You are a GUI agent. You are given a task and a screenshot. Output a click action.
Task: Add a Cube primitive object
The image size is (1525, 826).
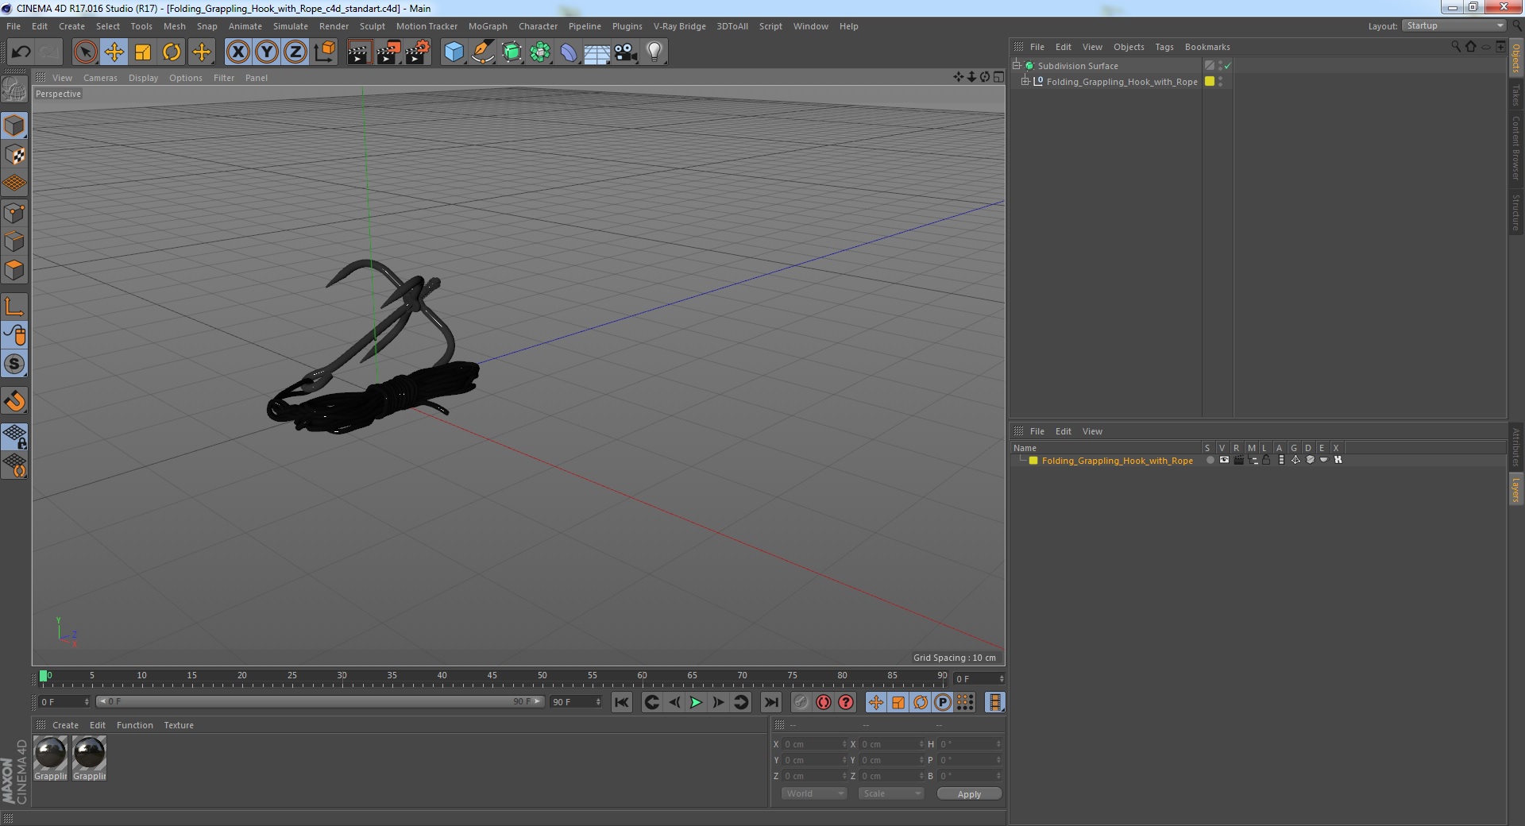pyautogui.click(x=454, y=52)
